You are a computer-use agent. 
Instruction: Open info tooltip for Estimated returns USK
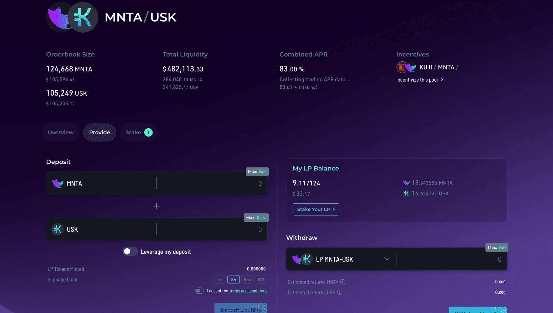[x=340, y=293]
